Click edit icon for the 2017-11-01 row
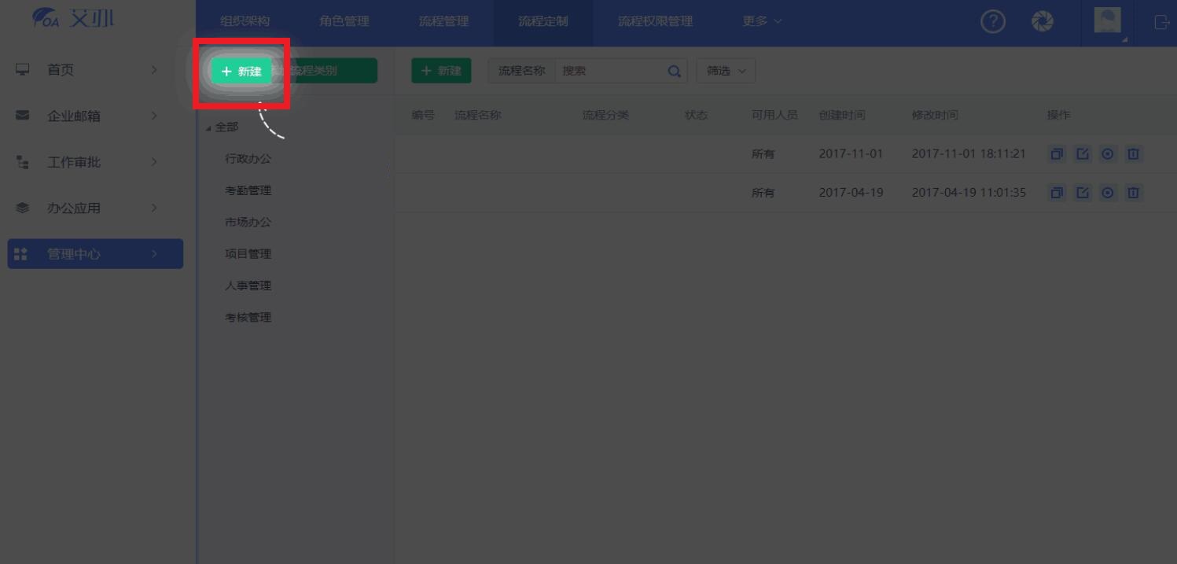 [x=1082, y=154]
